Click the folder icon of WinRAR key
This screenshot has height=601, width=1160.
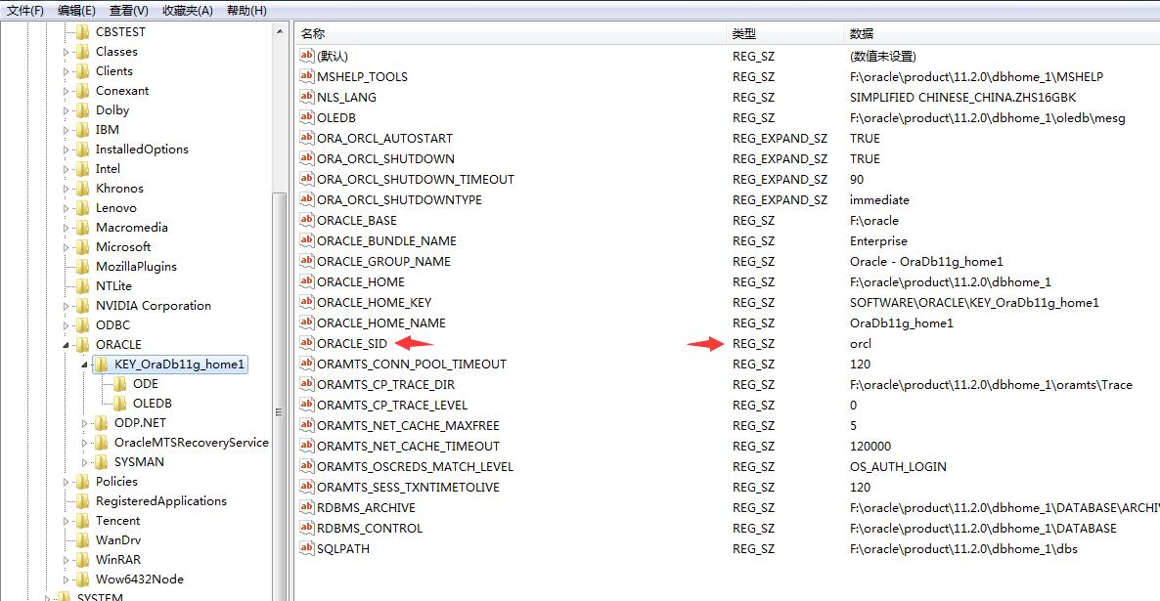coord(83,560)
